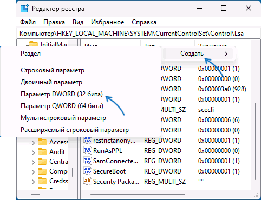Image resolution: width=261 pixels, height=200 pixels.
Task: Expand the Credss tree node
Action: 34,182
